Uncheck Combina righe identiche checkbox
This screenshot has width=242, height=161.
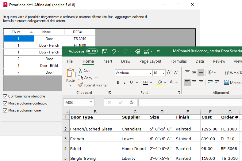click(5, 97)
